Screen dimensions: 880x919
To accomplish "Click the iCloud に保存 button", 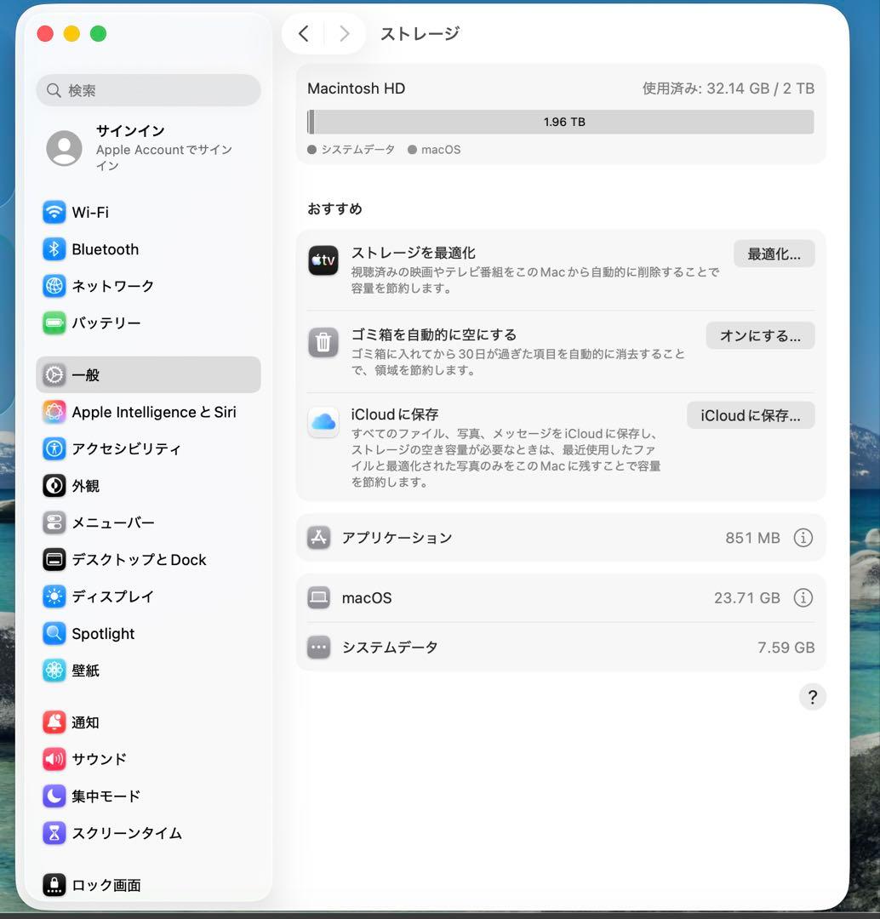I will [751, 414].
